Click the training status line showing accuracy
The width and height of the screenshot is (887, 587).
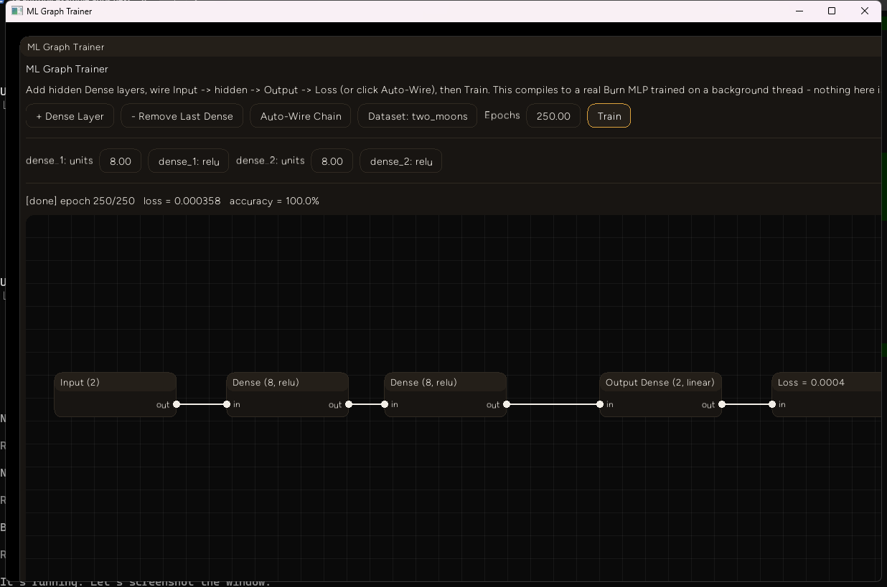[x=172, y=201]
